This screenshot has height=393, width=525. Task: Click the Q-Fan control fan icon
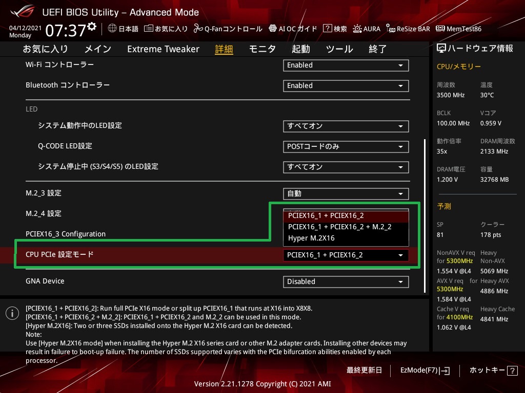pos(198,29)
